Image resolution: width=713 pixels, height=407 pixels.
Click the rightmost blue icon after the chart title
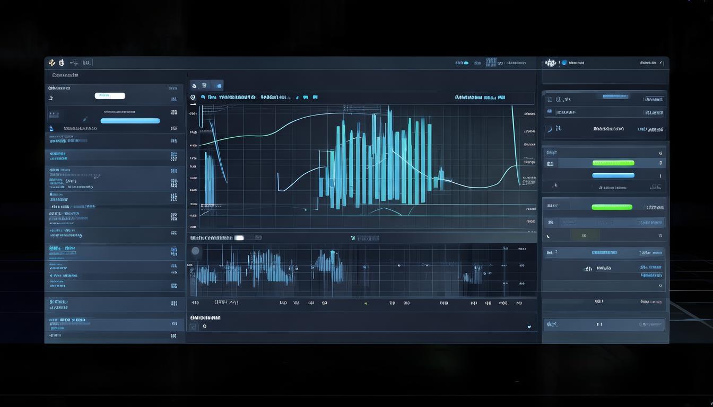(315, 98)
